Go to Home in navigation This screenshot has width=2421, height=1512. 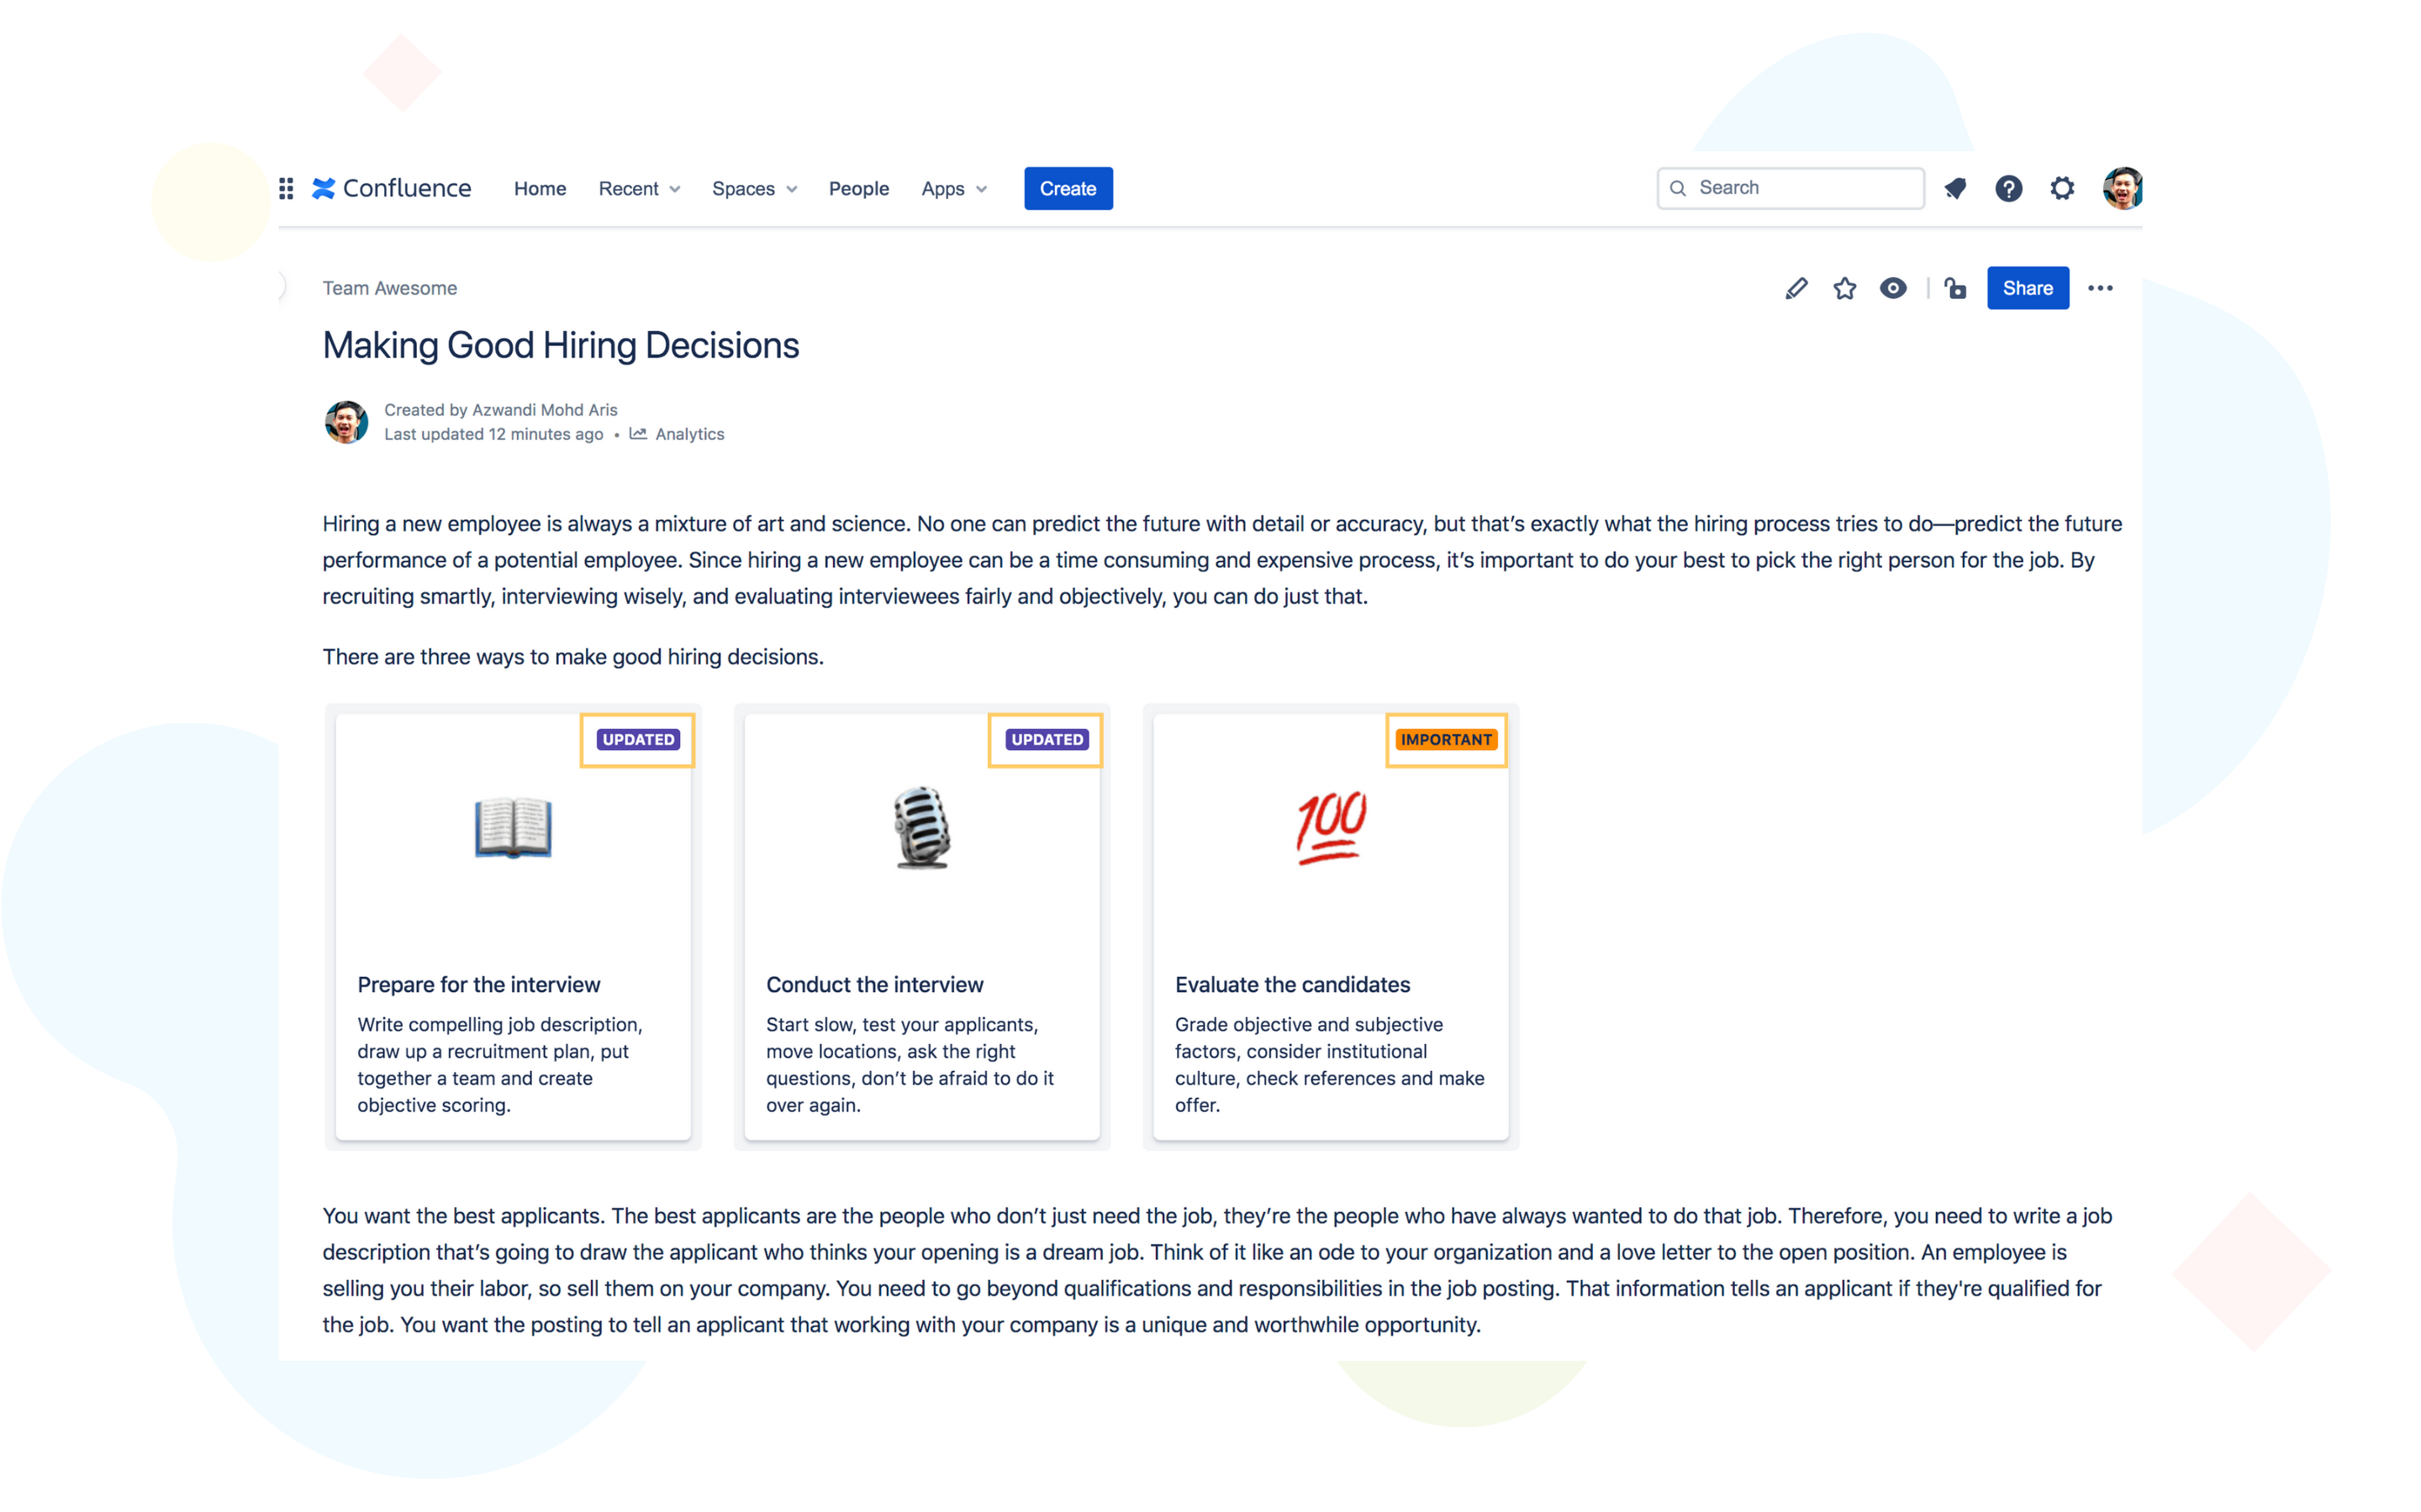pos(541,188)
